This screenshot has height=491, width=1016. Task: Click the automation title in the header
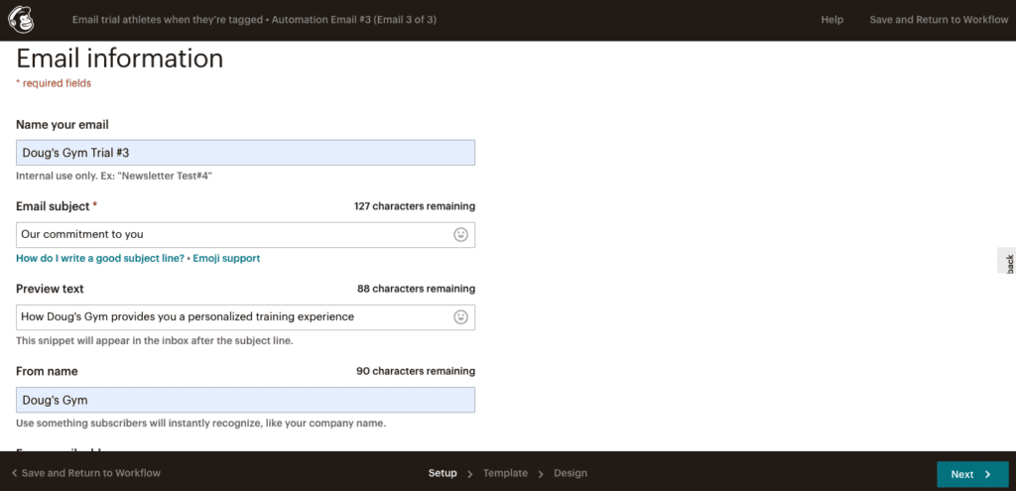(x=254, y=20)
